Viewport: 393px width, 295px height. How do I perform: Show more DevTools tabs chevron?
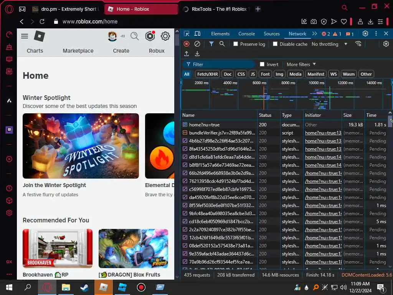click(x=315, y=34)
